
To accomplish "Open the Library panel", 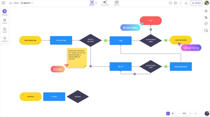I will (x=5, y=21).
